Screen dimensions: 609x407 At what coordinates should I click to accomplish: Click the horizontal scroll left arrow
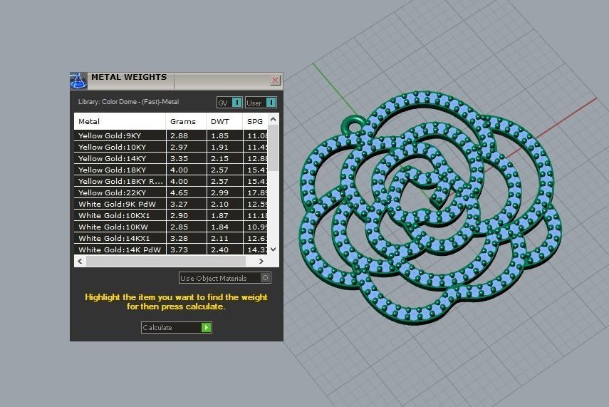click(x=80, y=261)
